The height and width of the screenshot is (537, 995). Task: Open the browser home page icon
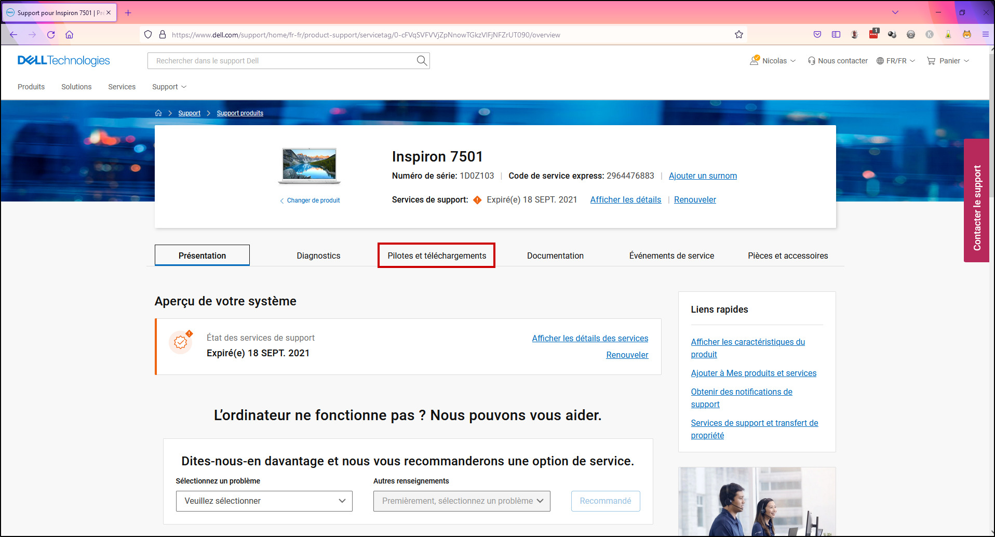pyautogui.click(x=69, y=35)
